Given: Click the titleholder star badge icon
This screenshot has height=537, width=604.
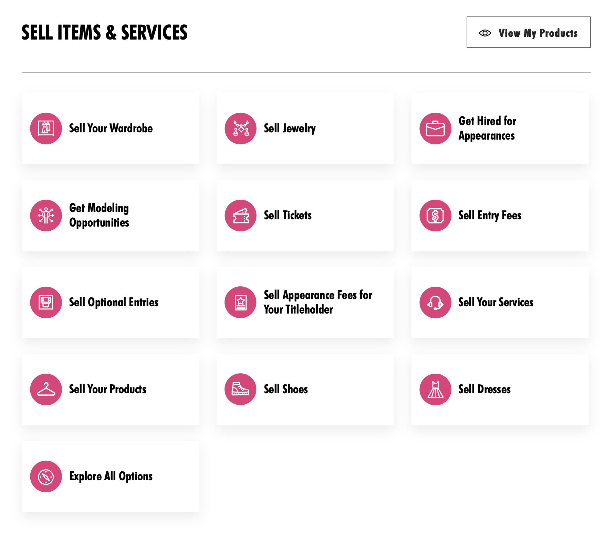Looking at the screenshot, I should coord(241,303).
